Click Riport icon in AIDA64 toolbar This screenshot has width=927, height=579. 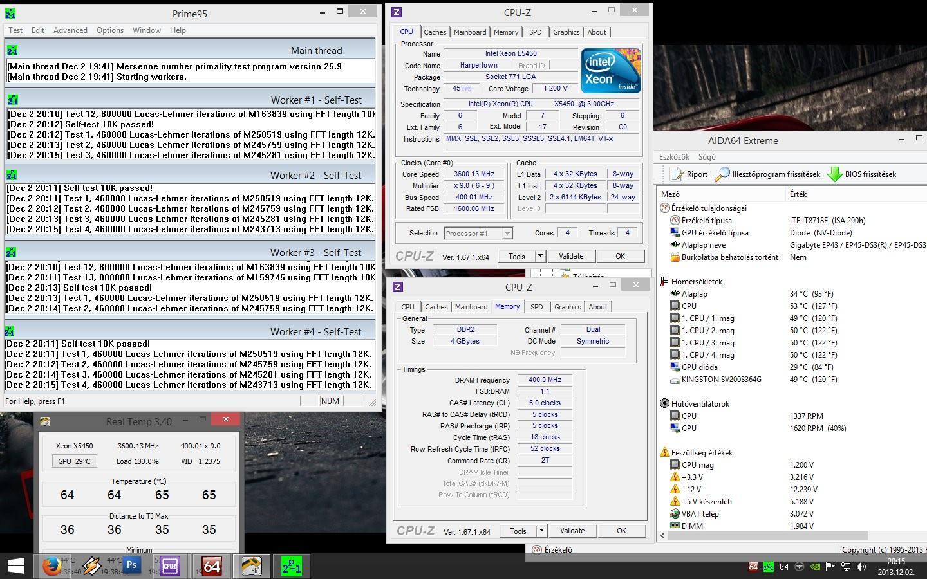click(x=676, y=174)
